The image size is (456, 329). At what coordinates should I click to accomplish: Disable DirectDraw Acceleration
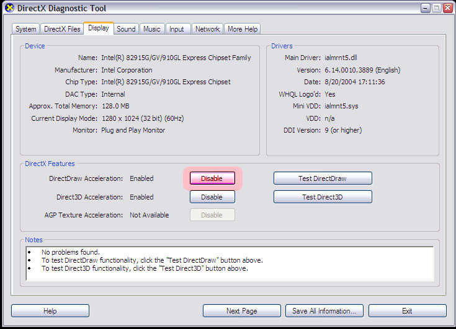(x=212, y=178)
